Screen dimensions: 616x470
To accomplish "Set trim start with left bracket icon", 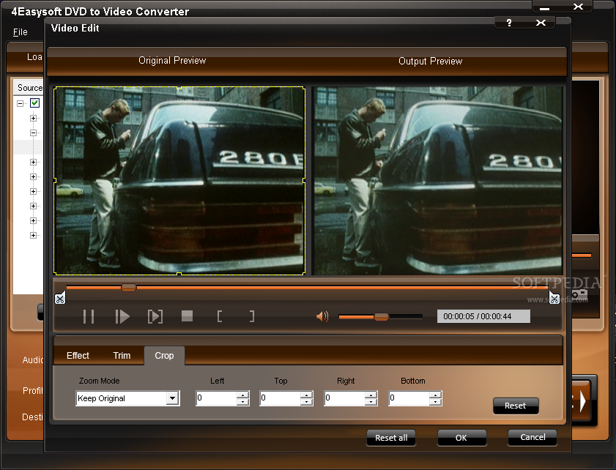I will pos(220,316).
